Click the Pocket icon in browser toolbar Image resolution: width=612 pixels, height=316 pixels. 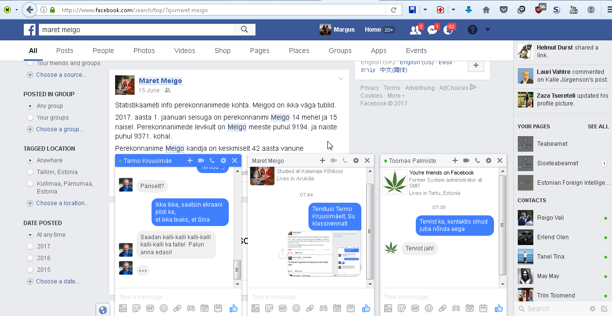504,10
